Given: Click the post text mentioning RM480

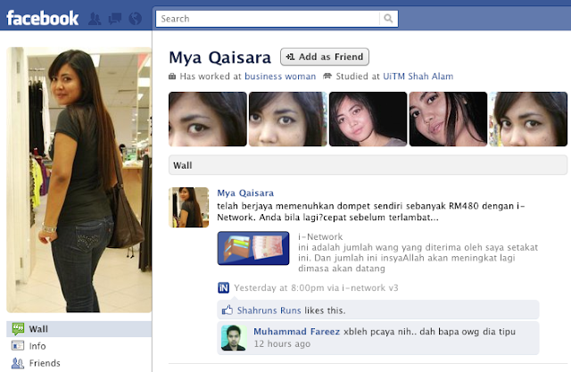Looking at the screenshot, I should click(371, 211).
